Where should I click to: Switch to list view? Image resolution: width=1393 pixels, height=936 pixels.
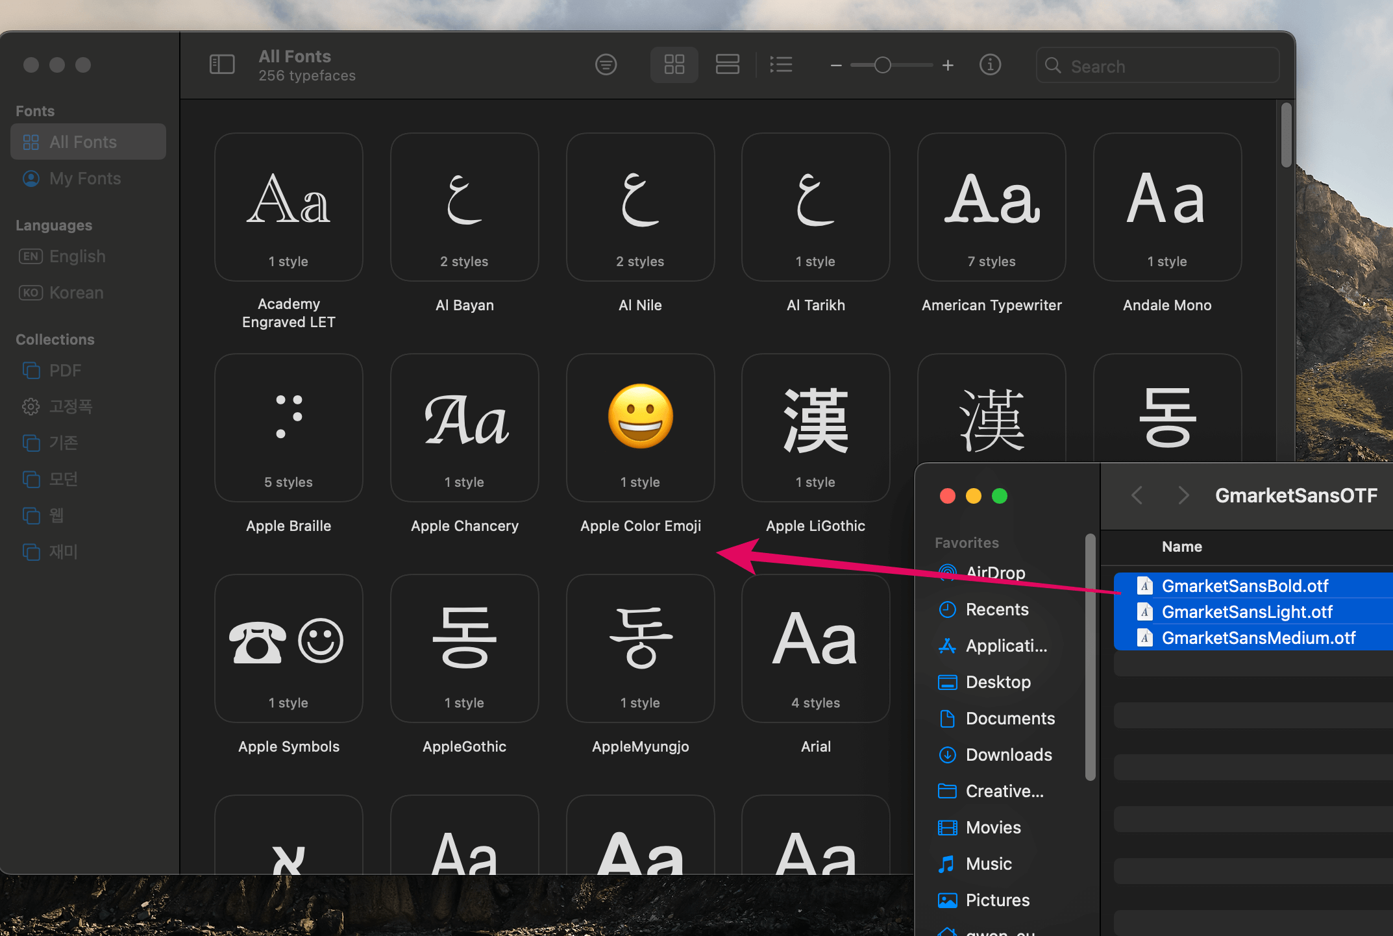coord(781,65)
